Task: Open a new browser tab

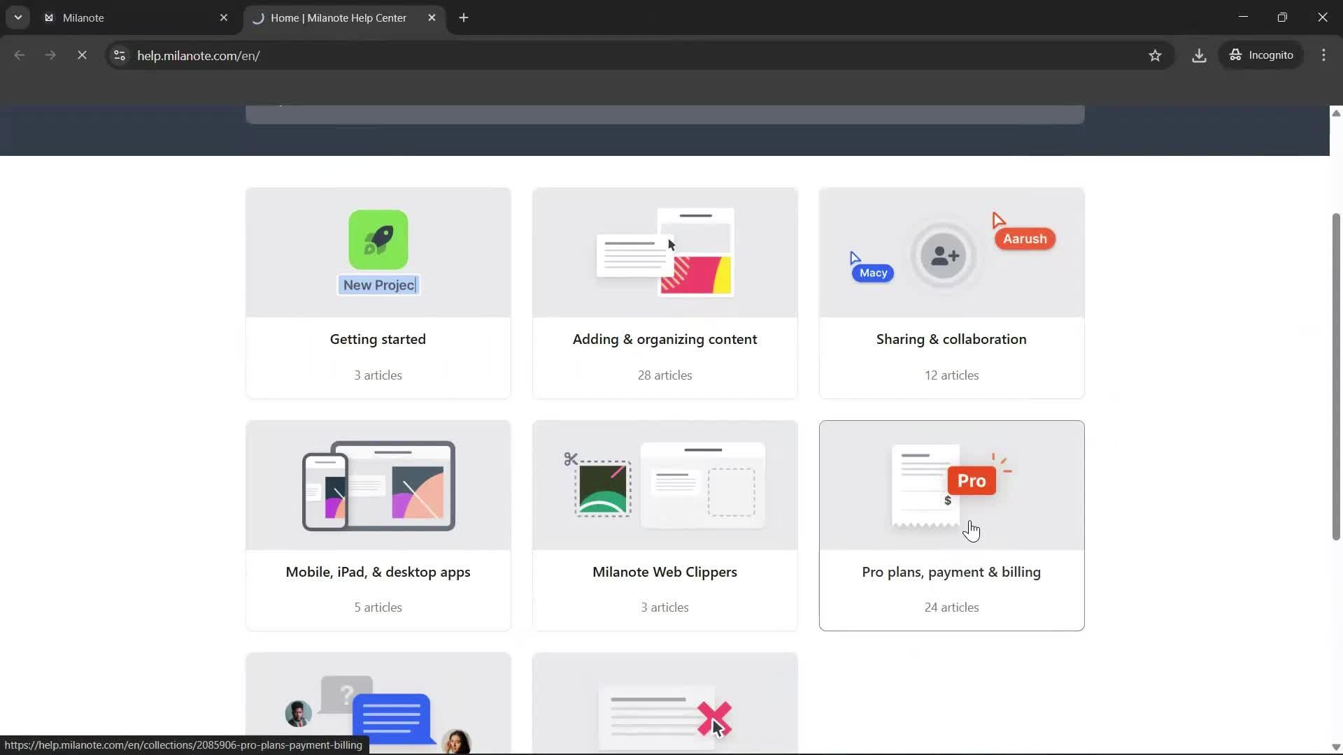Action: [x=464, y=17]
